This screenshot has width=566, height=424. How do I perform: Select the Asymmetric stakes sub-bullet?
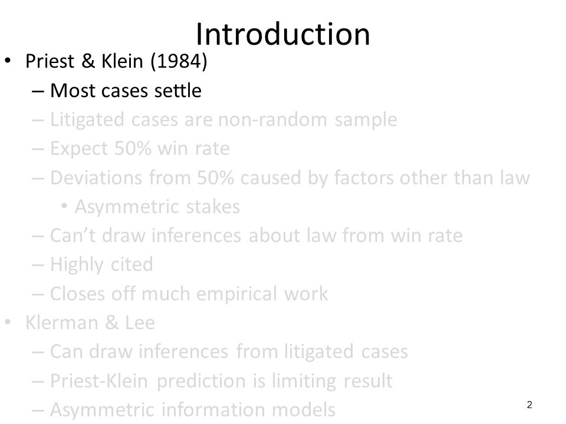pyautogui.click(x=157, y=207)
